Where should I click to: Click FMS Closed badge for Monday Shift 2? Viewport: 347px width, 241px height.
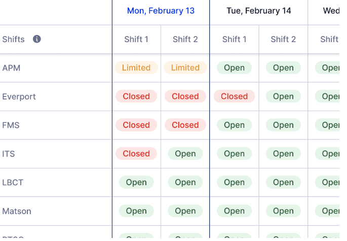(185, 125)
